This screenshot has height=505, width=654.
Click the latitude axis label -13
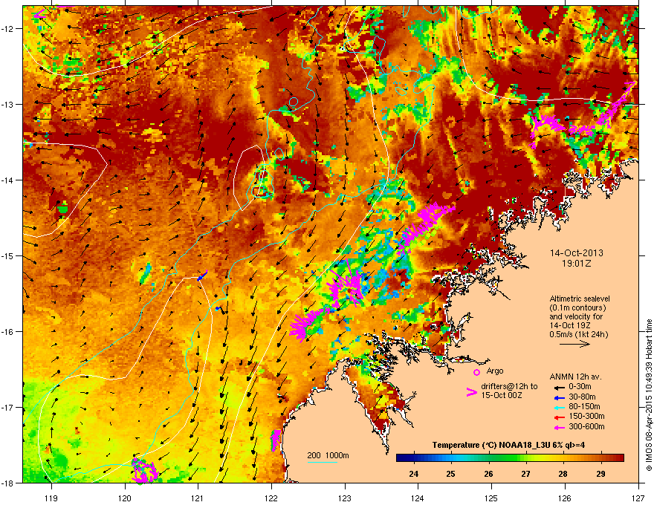pyautogui.click(x=8, y=104)
